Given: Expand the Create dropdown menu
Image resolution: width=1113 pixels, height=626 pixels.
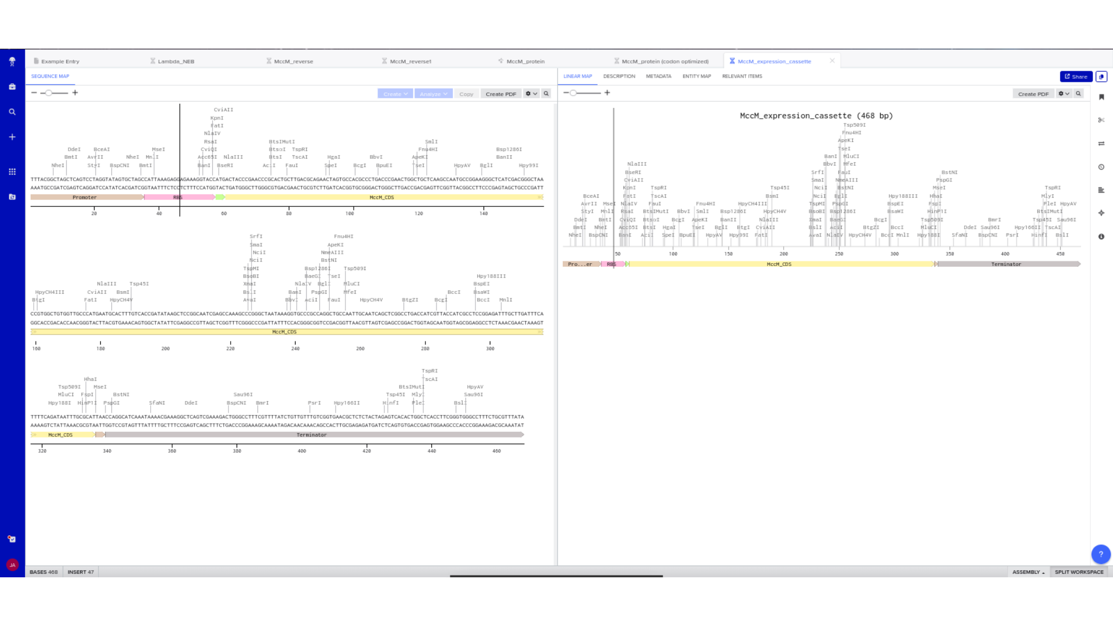Looking at the screenshot, I should [395, 94].
